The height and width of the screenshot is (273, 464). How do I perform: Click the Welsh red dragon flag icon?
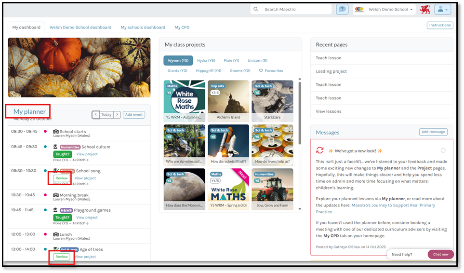pyautogui.click(x=425, y=10)
